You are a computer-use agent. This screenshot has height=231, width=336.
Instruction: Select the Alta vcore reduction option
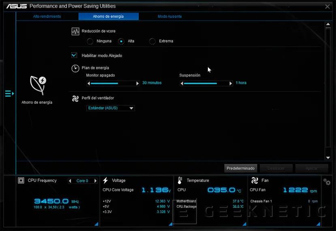coord(121,41)
